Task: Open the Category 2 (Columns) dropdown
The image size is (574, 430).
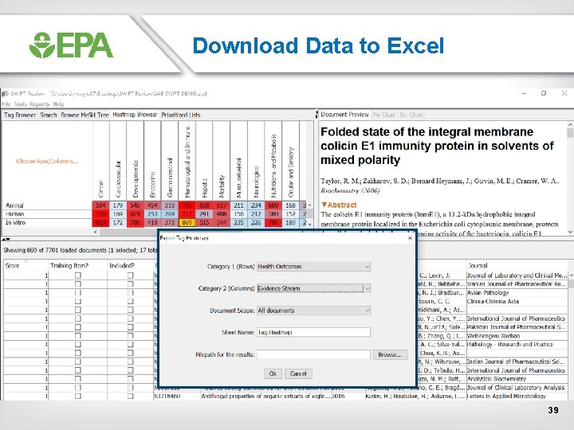Action: [314, 288]
